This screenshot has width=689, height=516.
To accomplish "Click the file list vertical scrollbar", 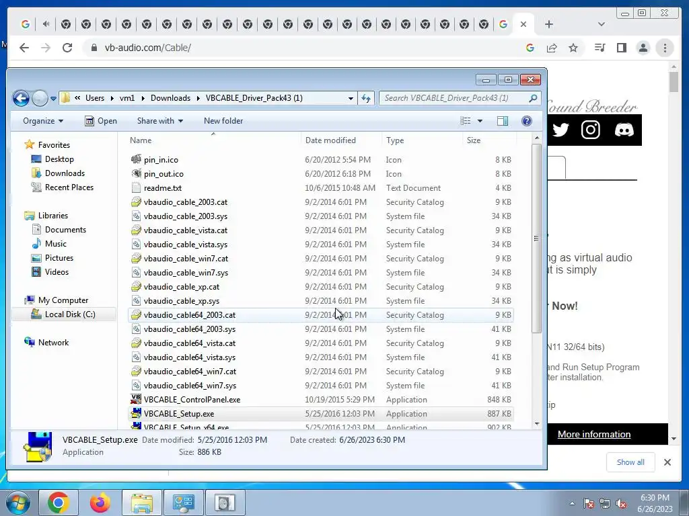I will (x=536, y=238).
